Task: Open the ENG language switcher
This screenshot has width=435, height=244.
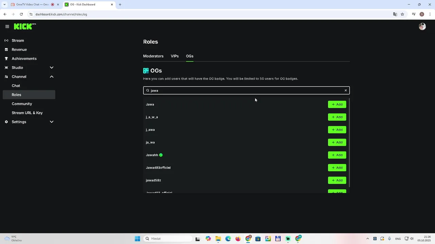Action: click(x=398, y=239)
